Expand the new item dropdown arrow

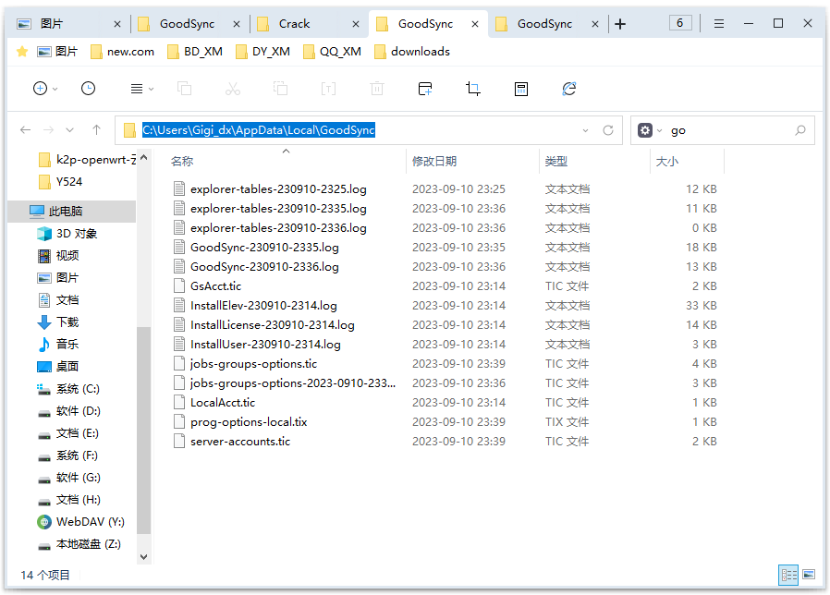55,90
